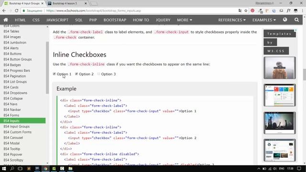Viewport: 306px width, 172px height.
Task: Select the Bootstrap 4 Input Groups tab
Action: [24, 3]
